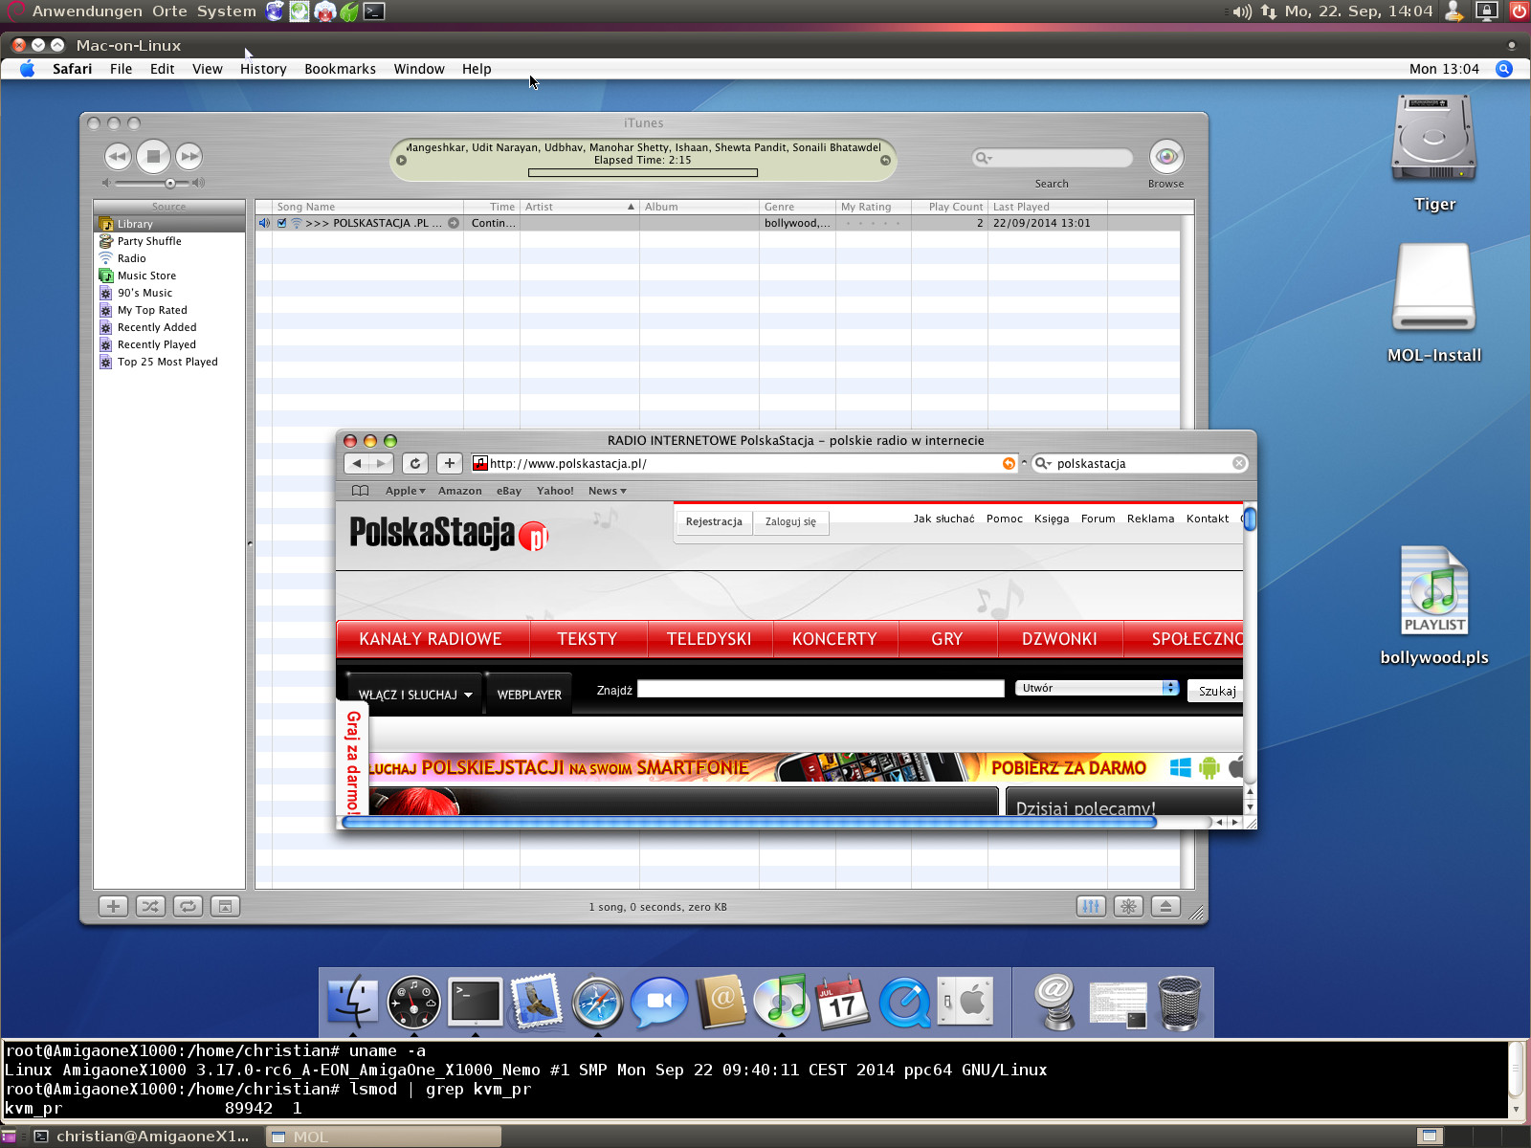This screenshot has height=1148, width=1531.
Task: Open the WŁĄCZ I SŁUCHAJ dropdown
Action: (414, 695)
